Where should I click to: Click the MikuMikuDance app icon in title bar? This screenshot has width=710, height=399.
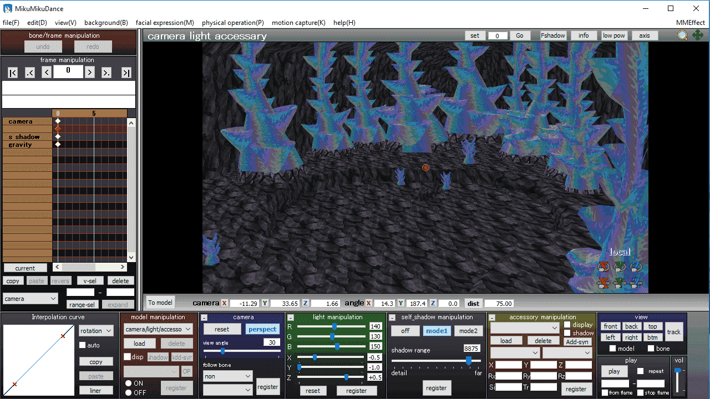(x=8, y=8)
